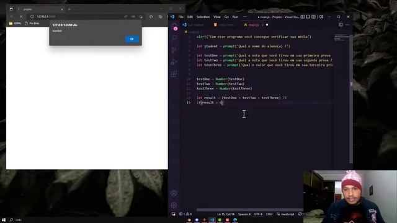Toggle the bottom panel layout button
The width and height of the screenshot is (397, 223).
click(x=308, y=17)
